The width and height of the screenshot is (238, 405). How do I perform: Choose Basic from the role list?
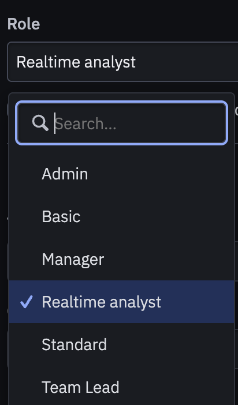pos(121,216)
